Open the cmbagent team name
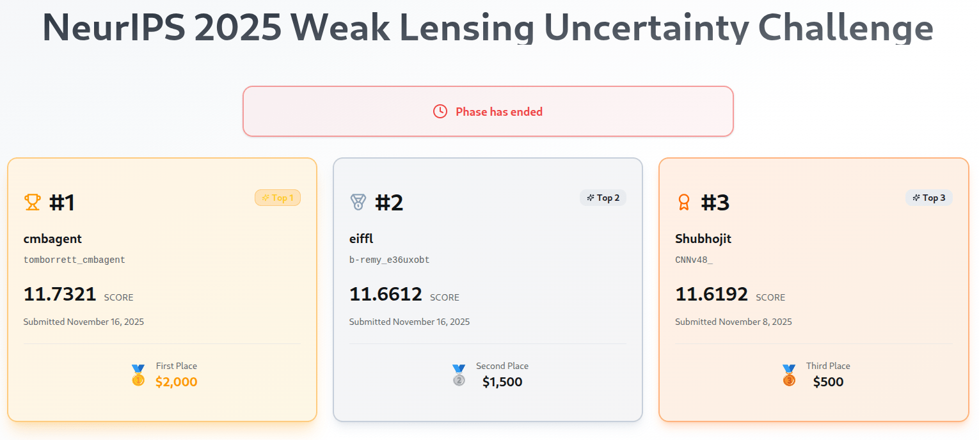Viewport: 979px width, 440px height. [x=52, y=239]
